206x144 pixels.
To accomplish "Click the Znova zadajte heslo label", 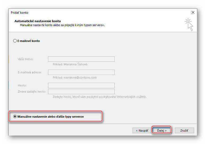I will [x=32, y=92].
